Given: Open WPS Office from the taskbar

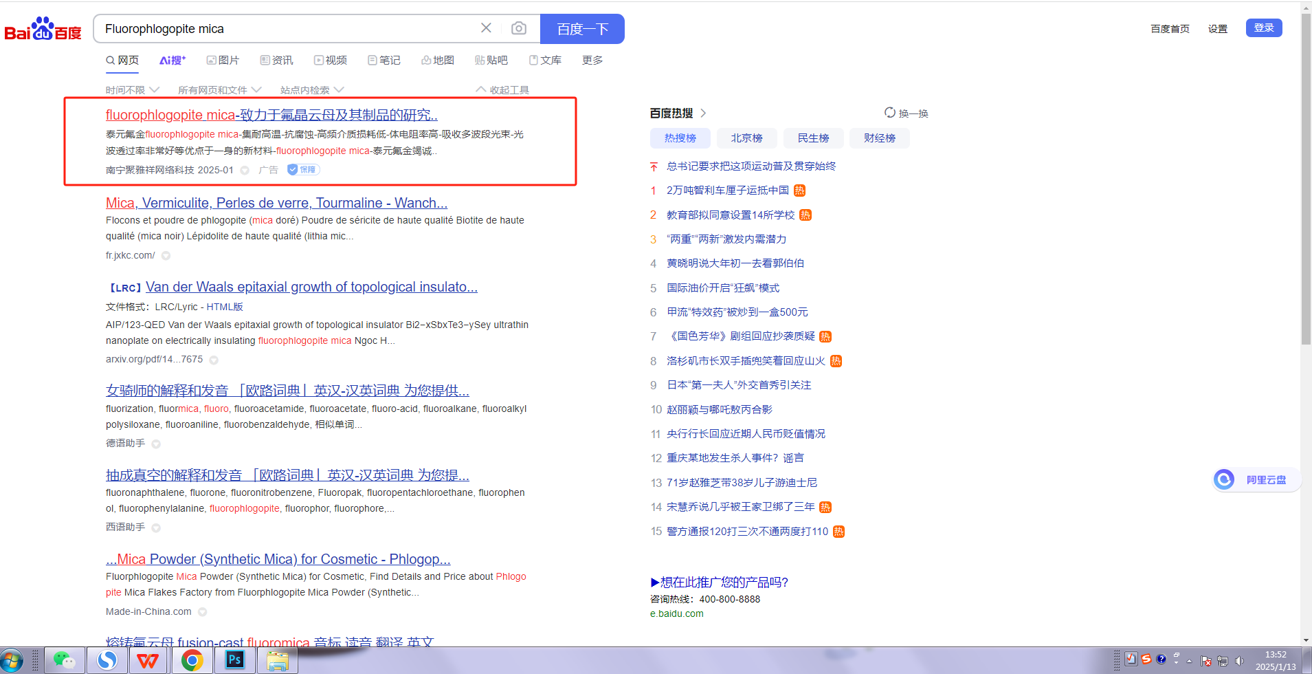Looking at the screenshot, I should [148, 660].
